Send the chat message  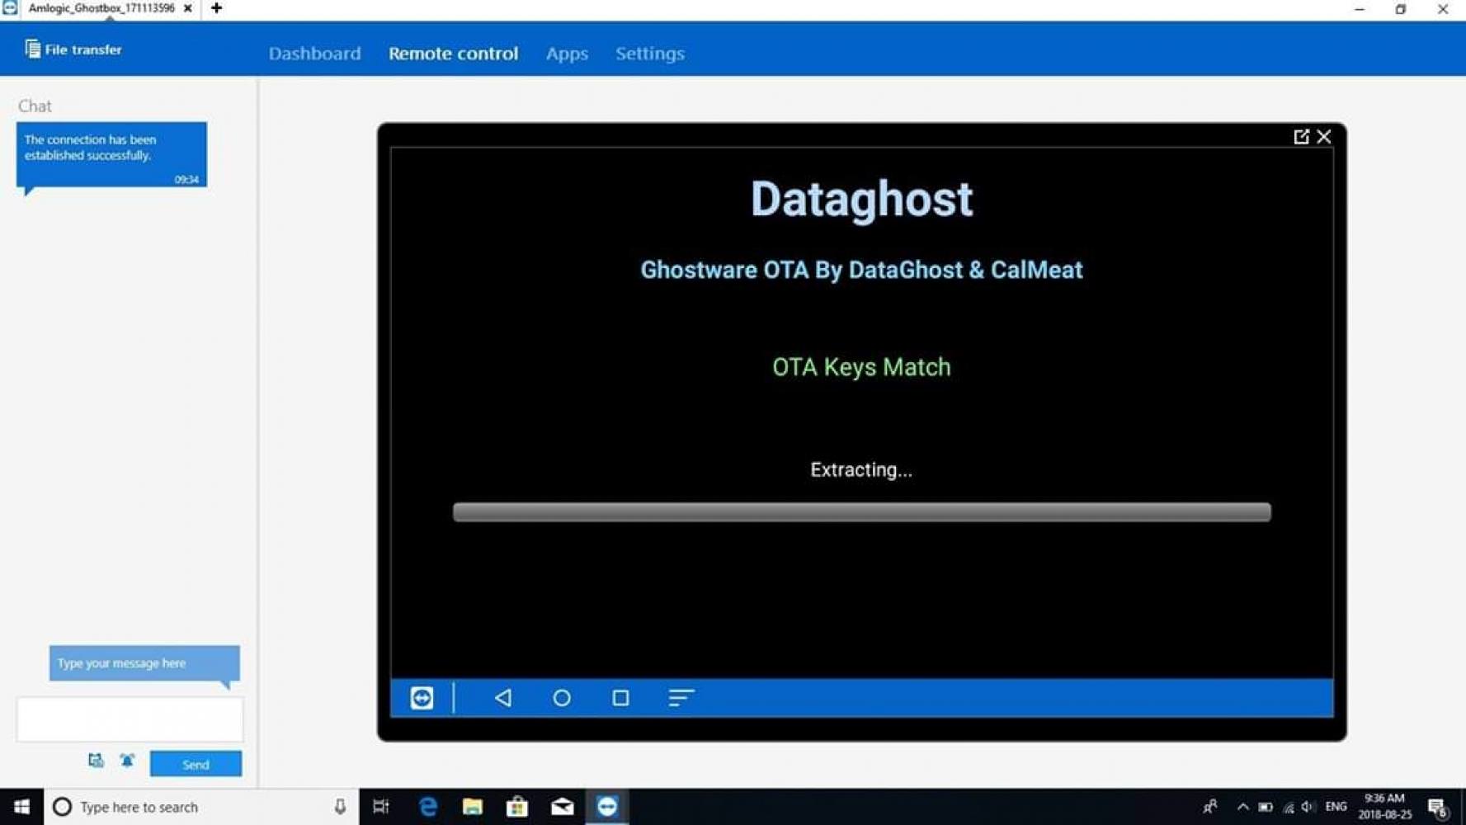(x=196, y=764)
